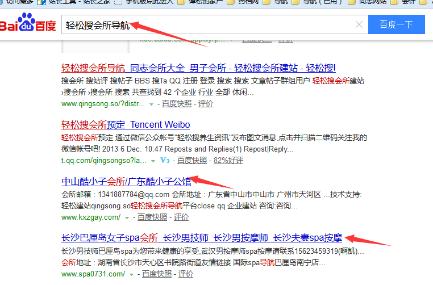The height and width of the screenshot is (285, 433).
Task: Expand the dropdown arrow beside www.spa0731.com
Action: [x=131, y=275]
